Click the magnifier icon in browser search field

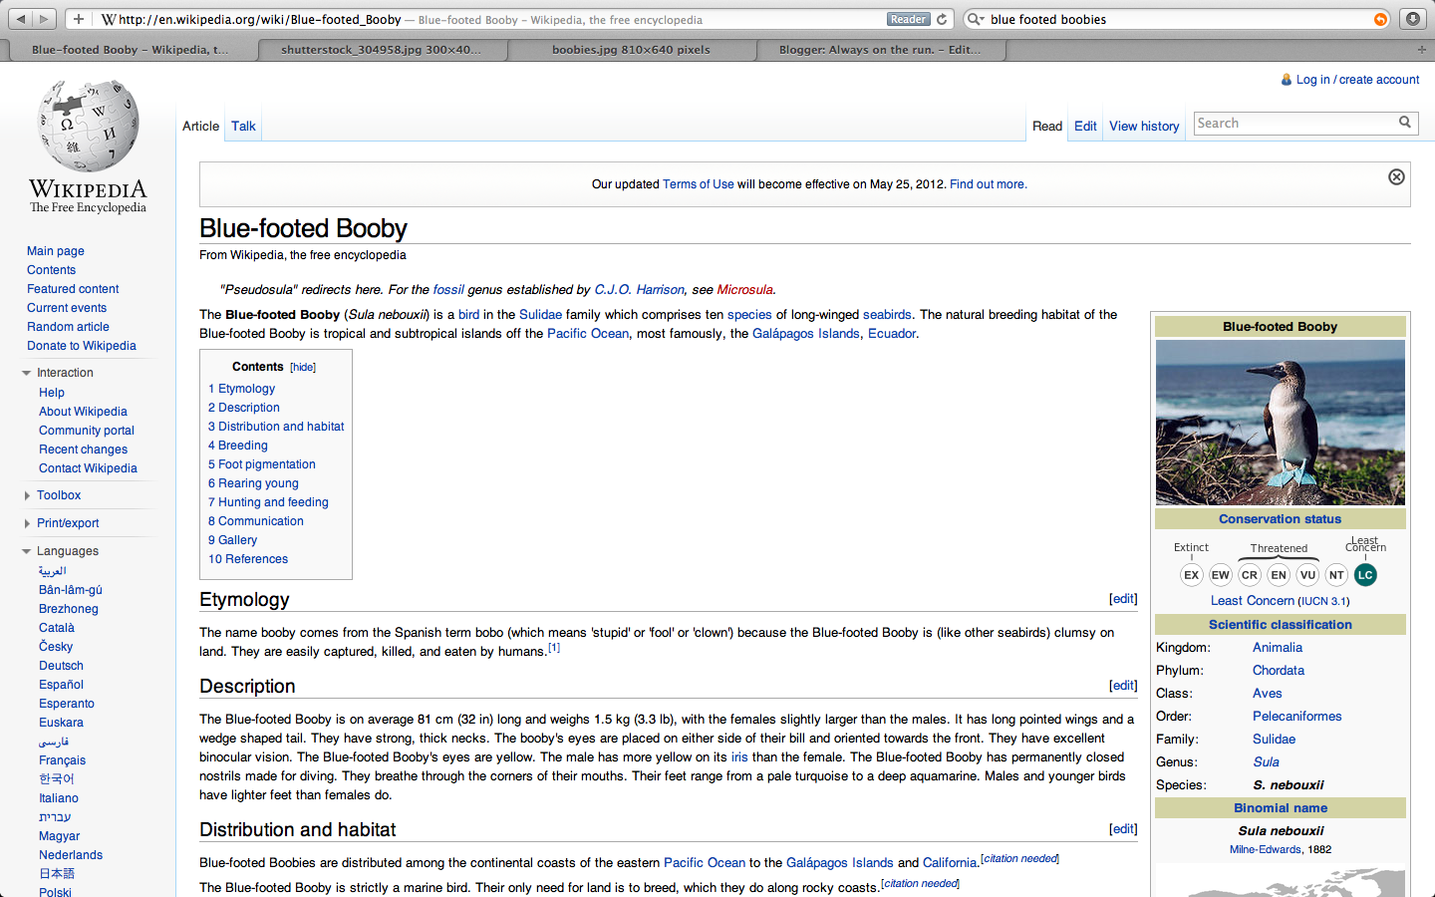(x=975, y=19)
